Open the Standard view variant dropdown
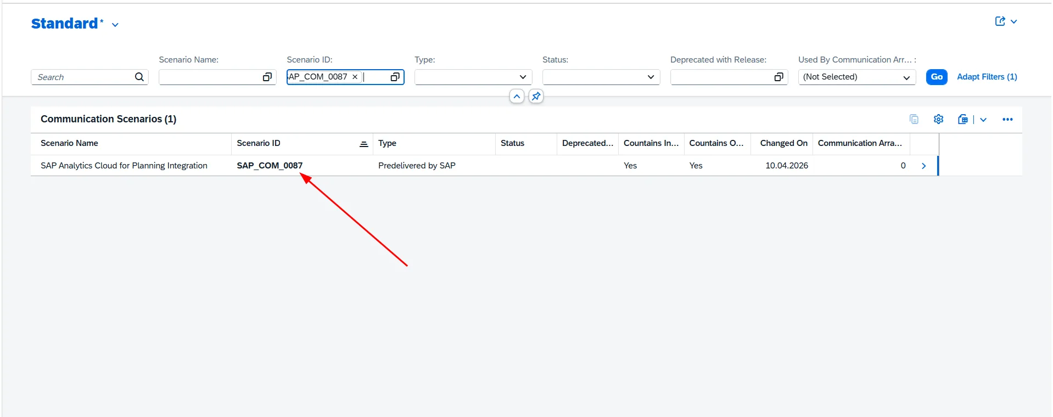 click(115, 25)
